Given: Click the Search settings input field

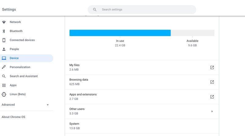Looking at the screenshot, I should (144, 9).
